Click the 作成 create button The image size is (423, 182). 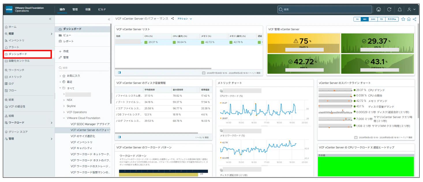coord(64,51)
